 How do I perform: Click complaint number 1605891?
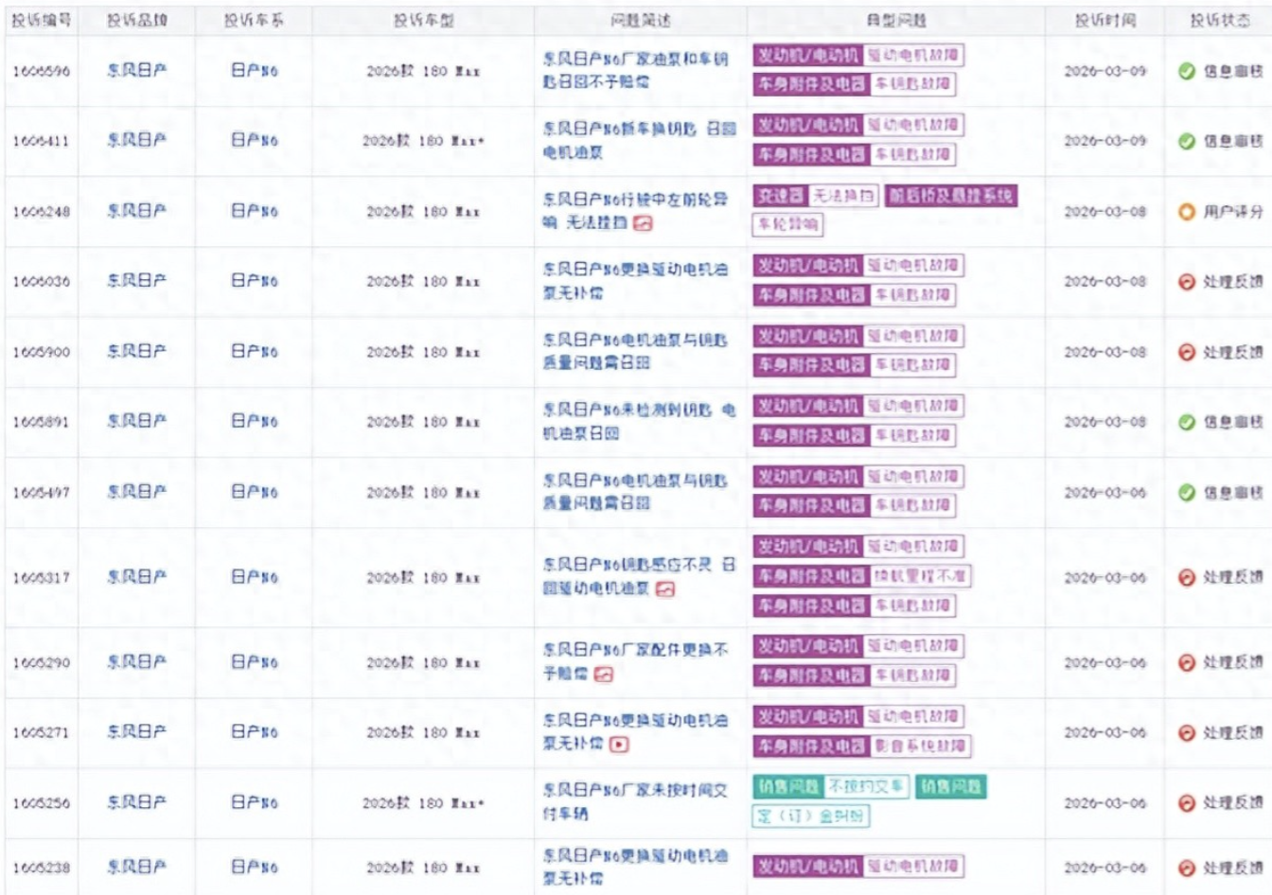(x=42, y=422)
